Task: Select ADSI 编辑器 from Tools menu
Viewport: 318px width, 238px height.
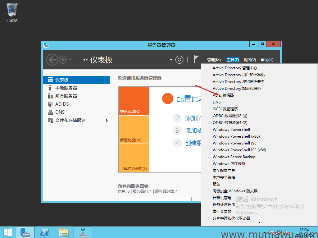Action: click(x=223, y=95)
